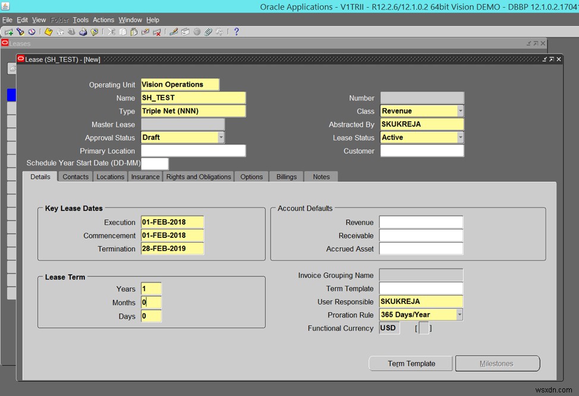Open the Class dropdown showing Revenue

pos(460,111)
